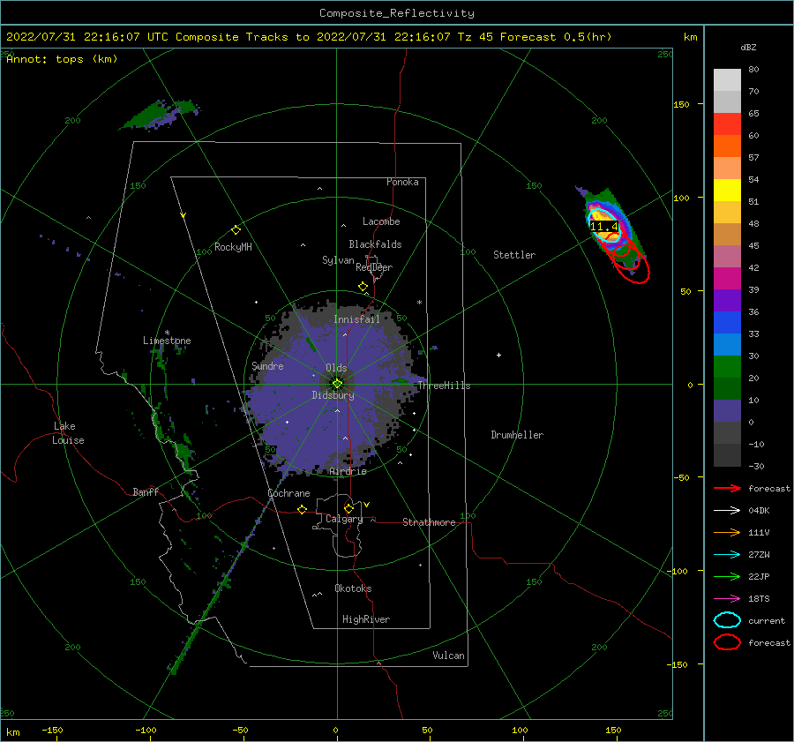Click the Blackfalds label
Image resolution: width=794 pixels, height=742 pixels.
click(x=375, y=244)
